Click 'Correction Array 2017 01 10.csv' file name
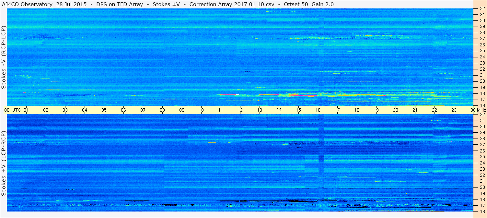 tap(231, 5)
